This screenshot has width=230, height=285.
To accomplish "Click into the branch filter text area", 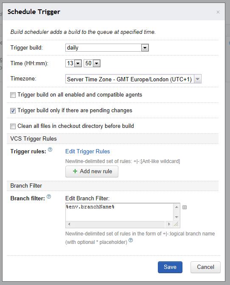I will [x=120, y=212].
